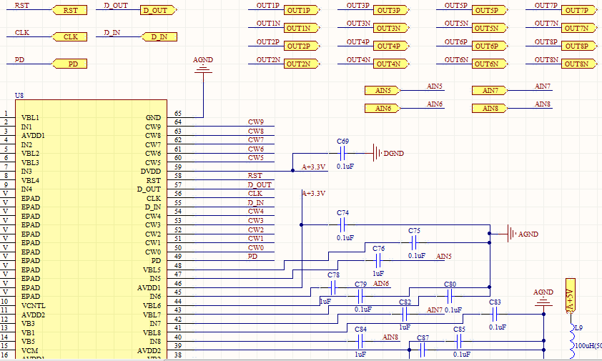Select the vertical A+5V port above L9
Viewport: 602px width, 361px height.
571,296
